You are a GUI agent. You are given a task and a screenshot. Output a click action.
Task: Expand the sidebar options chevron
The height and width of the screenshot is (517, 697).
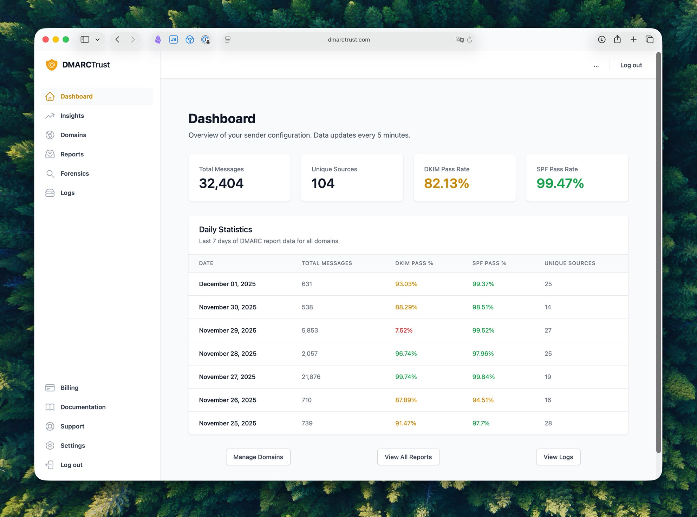pos(98,39)
